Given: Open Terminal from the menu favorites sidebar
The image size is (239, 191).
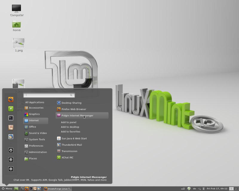Looking at the screenshot, I should [x=11, y=118].
